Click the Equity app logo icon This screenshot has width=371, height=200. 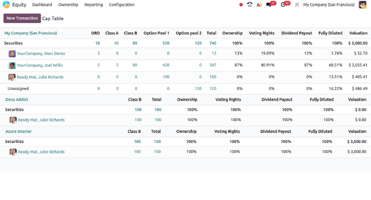click(6, 5)
